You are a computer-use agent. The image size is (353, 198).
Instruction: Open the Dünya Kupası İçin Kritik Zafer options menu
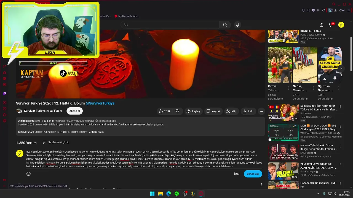coord(340,106)
